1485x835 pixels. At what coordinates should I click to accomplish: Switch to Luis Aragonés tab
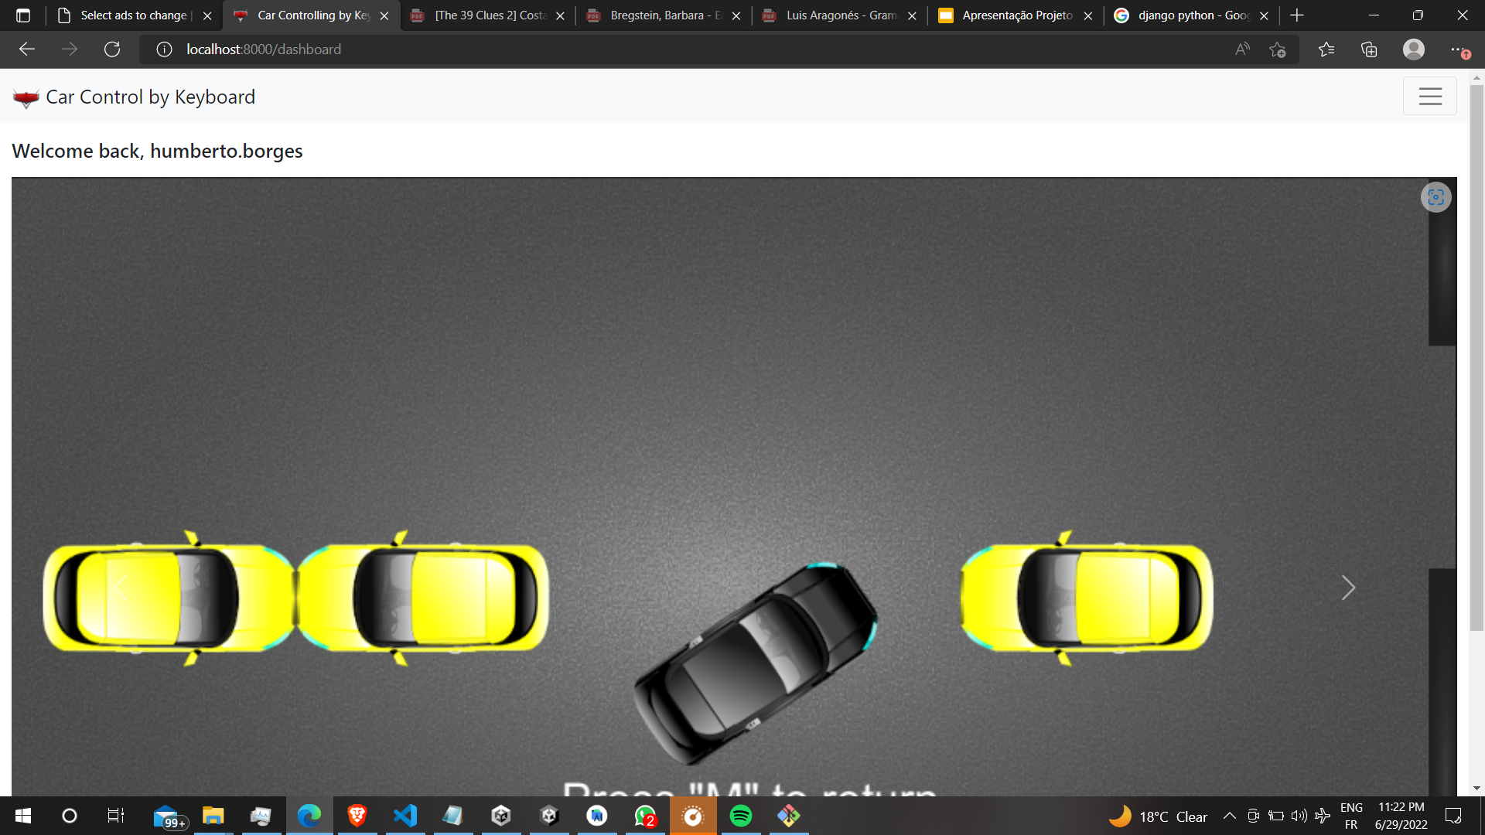click(839, 15)
